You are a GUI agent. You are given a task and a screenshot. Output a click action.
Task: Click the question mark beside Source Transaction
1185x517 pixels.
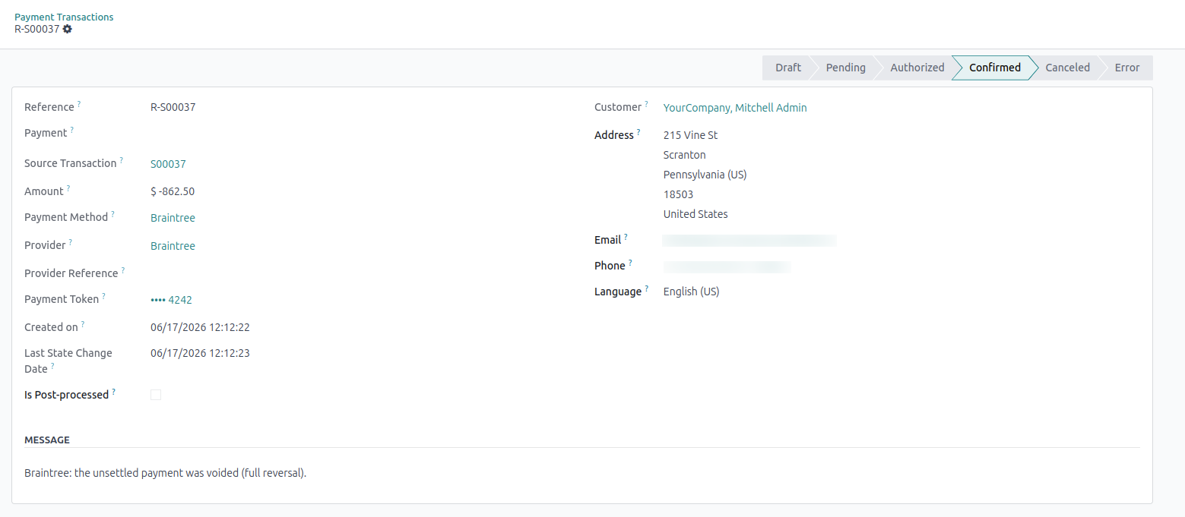coord(122,159)
